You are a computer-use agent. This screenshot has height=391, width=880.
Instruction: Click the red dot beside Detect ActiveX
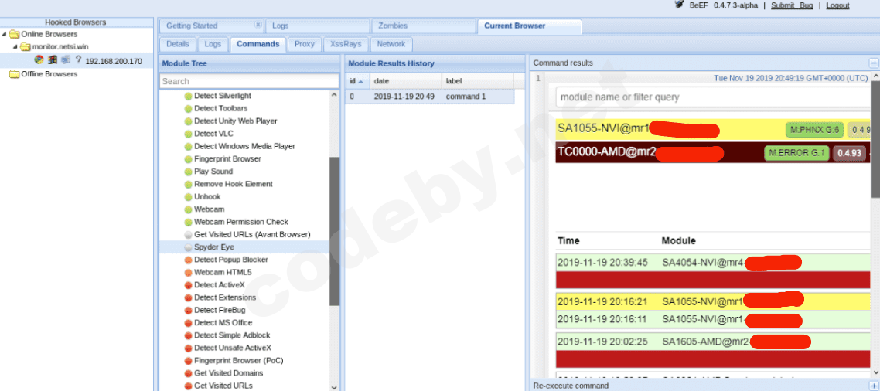(x=188, y=285)
